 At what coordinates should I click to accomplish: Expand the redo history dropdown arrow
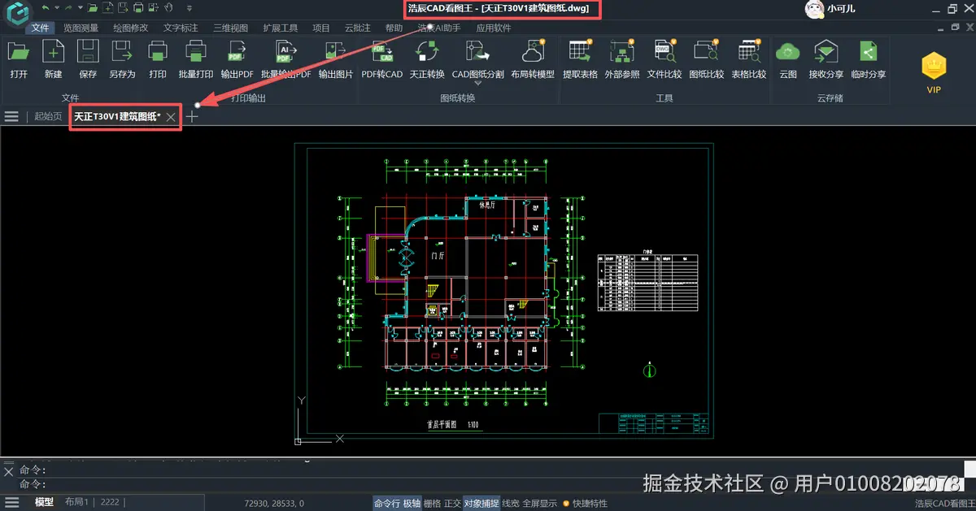tap(81, 8)
